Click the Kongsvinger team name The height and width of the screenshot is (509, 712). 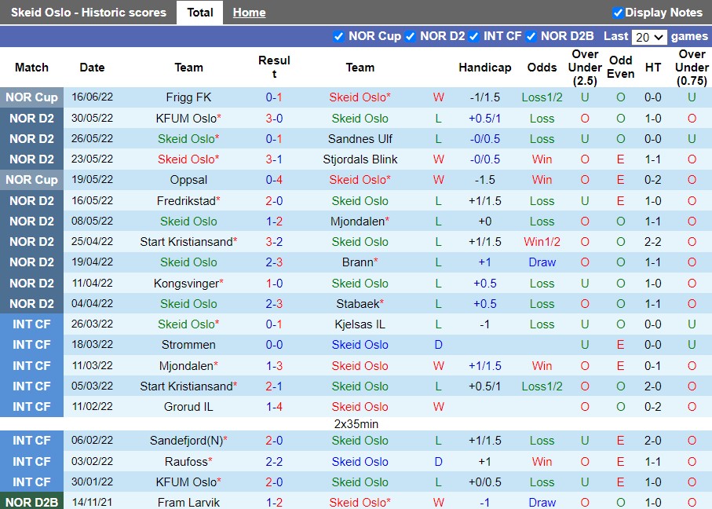pos(185,284)
